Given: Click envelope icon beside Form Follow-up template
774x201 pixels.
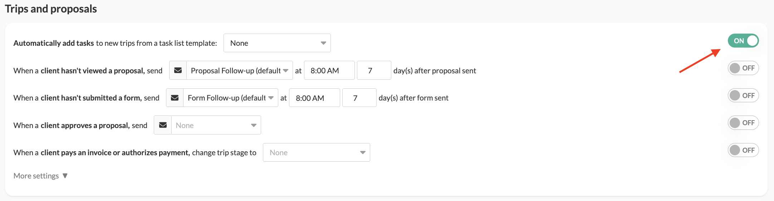Looking at the screenshot, I should click(175, 98).
